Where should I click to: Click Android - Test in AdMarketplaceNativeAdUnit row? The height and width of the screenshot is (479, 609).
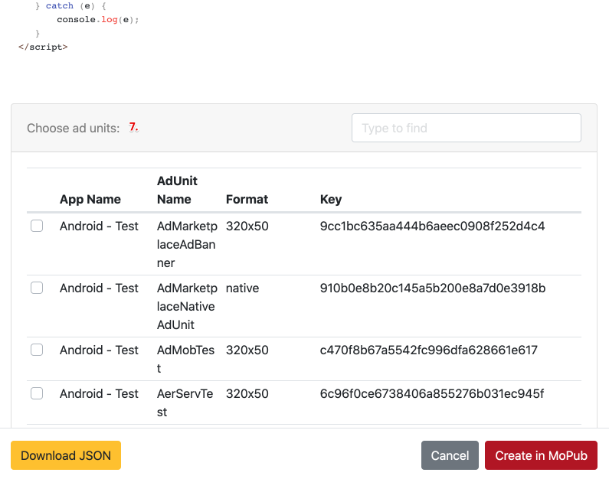pyautogui.click(x=99, y=288)
